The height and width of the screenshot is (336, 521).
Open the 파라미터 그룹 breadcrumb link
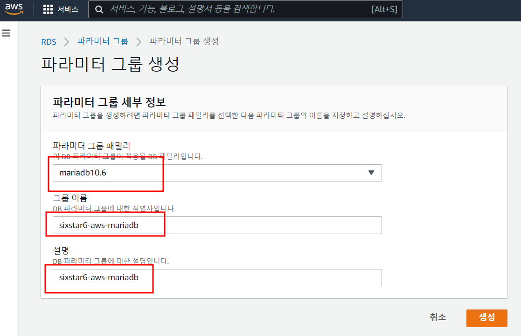click(x=103, y=41)
